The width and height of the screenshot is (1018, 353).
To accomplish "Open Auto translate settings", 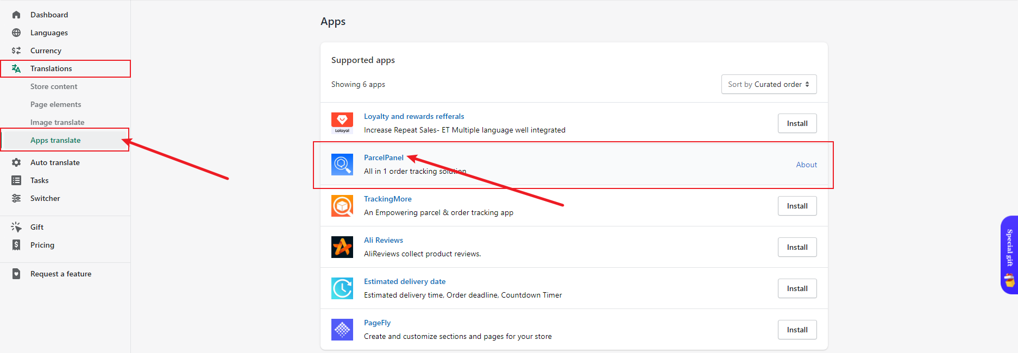I will 55,162.
